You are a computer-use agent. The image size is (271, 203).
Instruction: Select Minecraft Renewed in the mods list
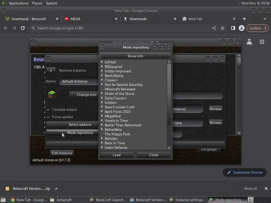(x=120, y=89)
